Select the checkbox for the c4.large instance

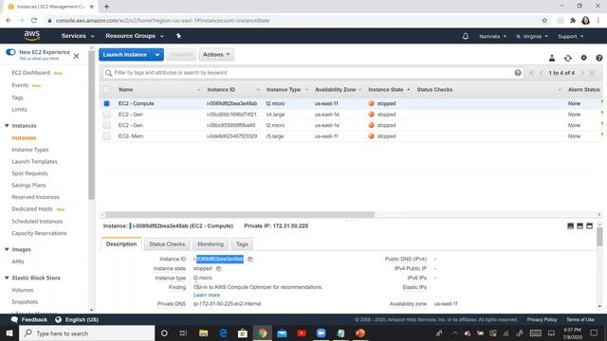[106, 115]
